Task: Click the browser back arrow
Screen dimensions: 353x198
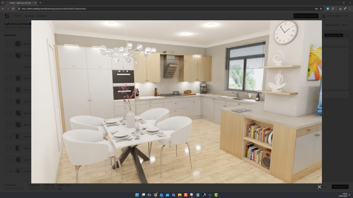Action: pyautogui.click(x=3, y=9)
